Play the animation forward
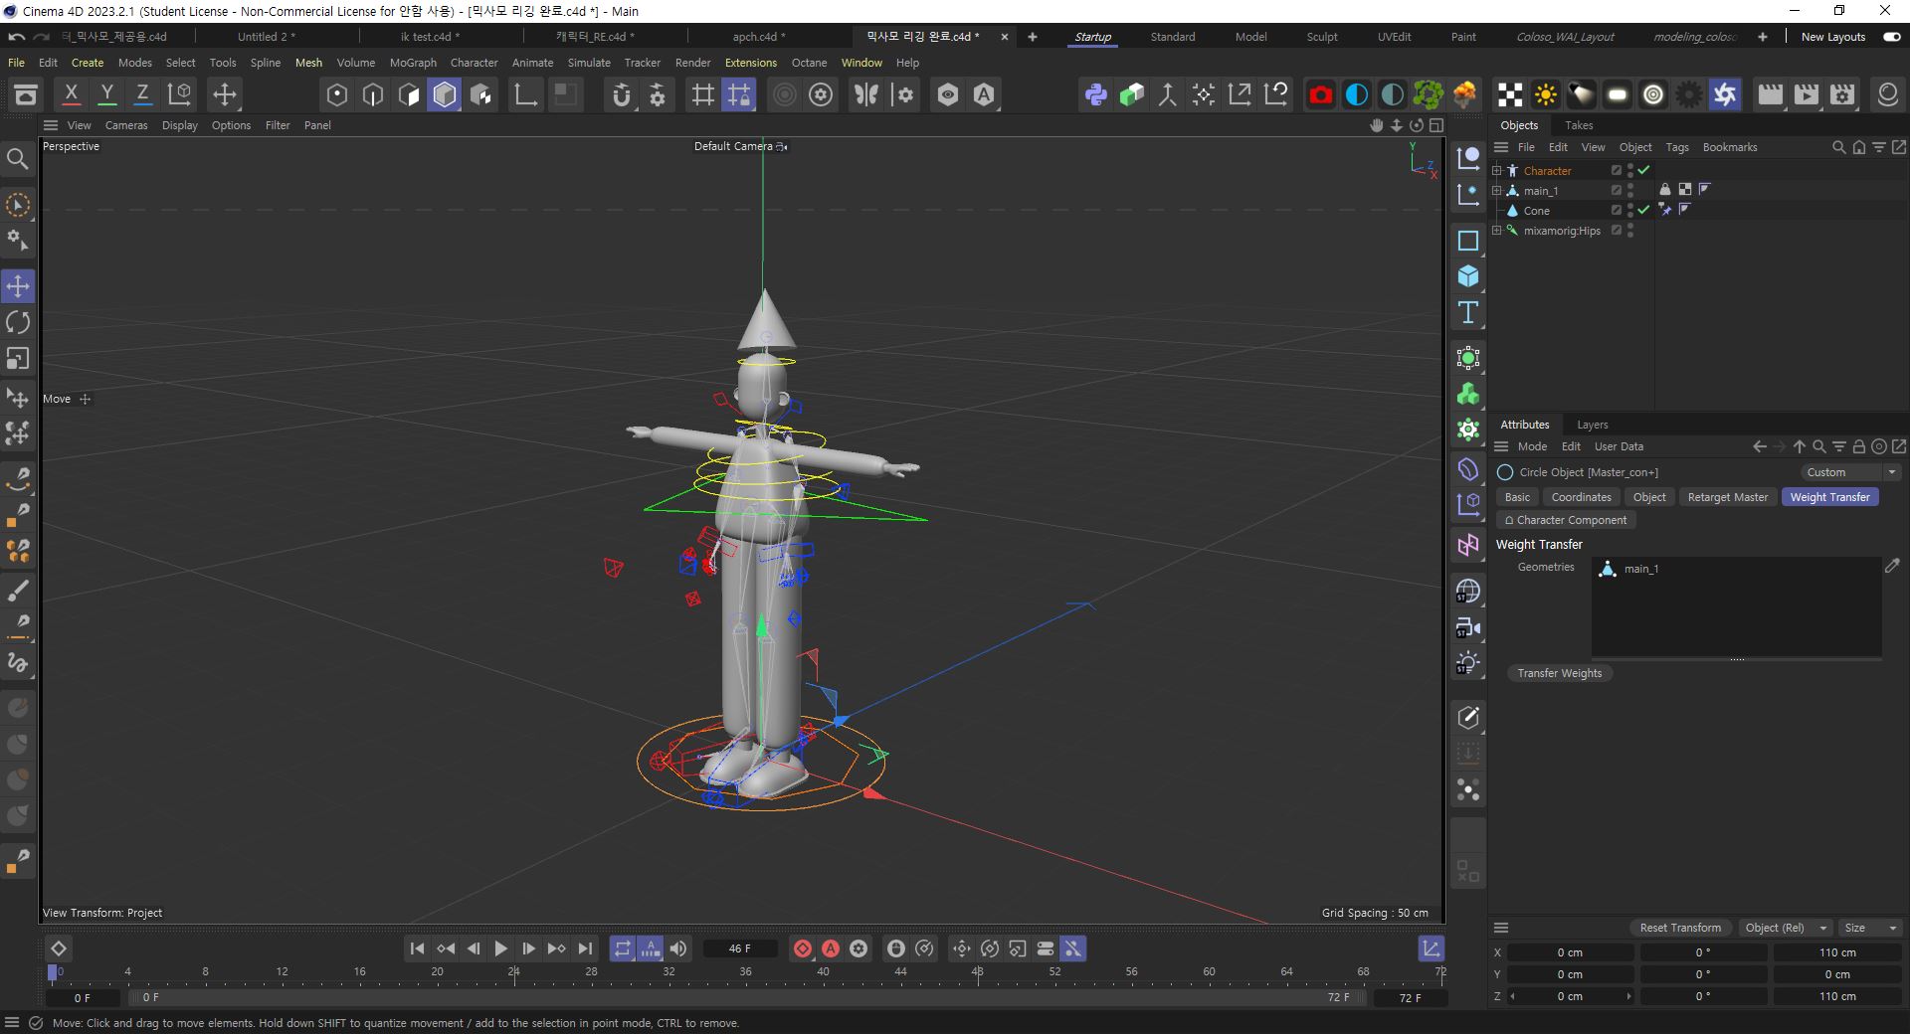 click(501, 948)
